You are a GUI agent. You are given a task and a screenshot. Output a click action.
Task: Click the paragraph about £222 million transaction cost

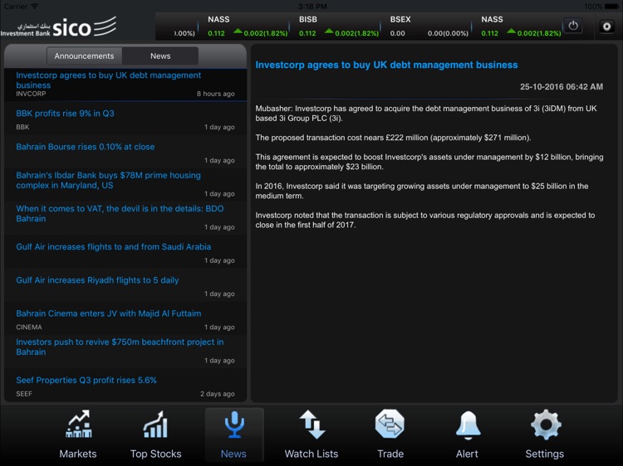393,138
